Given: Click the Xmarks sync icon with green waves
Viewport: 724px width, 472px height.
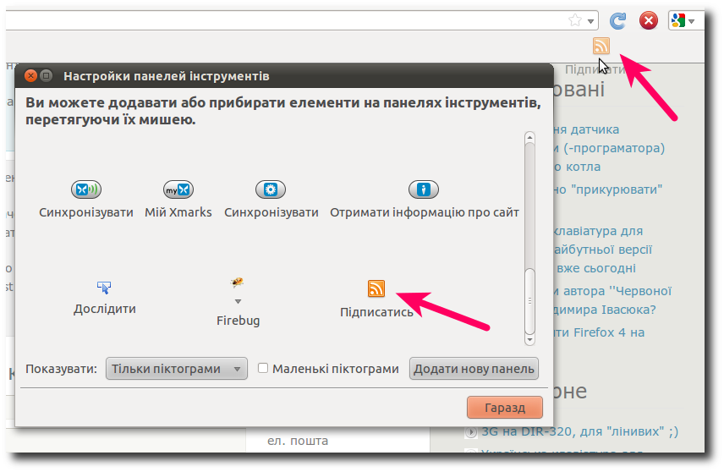Looking at the screenshot, I should (x=85, y=189).
